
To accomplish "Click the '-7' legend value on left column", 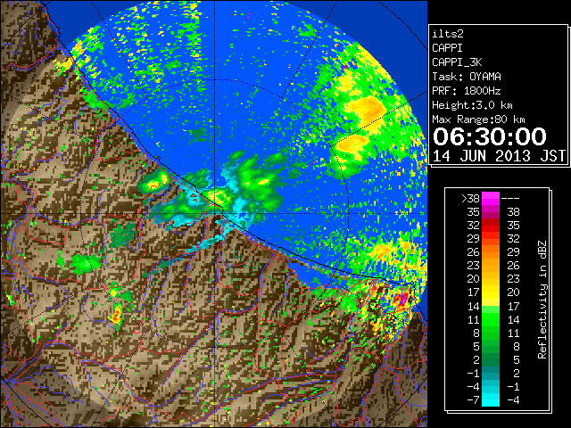I will pos(473,400).
